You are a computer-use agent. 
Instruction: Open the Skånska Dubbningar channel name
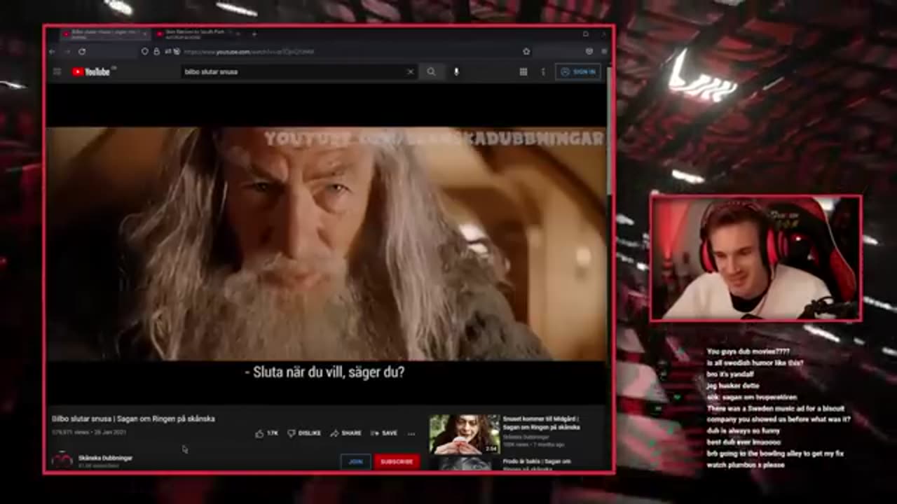tap(105, 458)
